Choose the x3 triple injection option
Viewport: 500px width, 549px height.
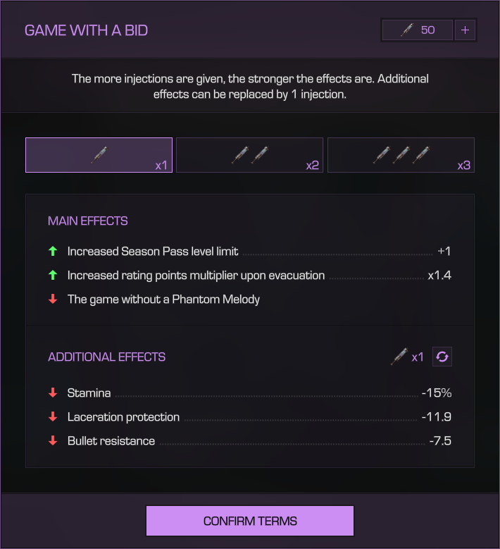[401, 155]
